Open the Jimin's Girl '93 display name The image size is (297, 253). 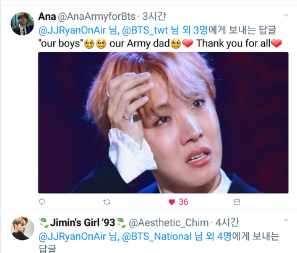coord(82,223)
